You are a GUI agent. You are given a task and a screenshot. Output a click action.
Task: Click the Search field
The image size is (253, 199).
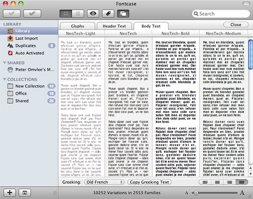[x=221, y=14]
